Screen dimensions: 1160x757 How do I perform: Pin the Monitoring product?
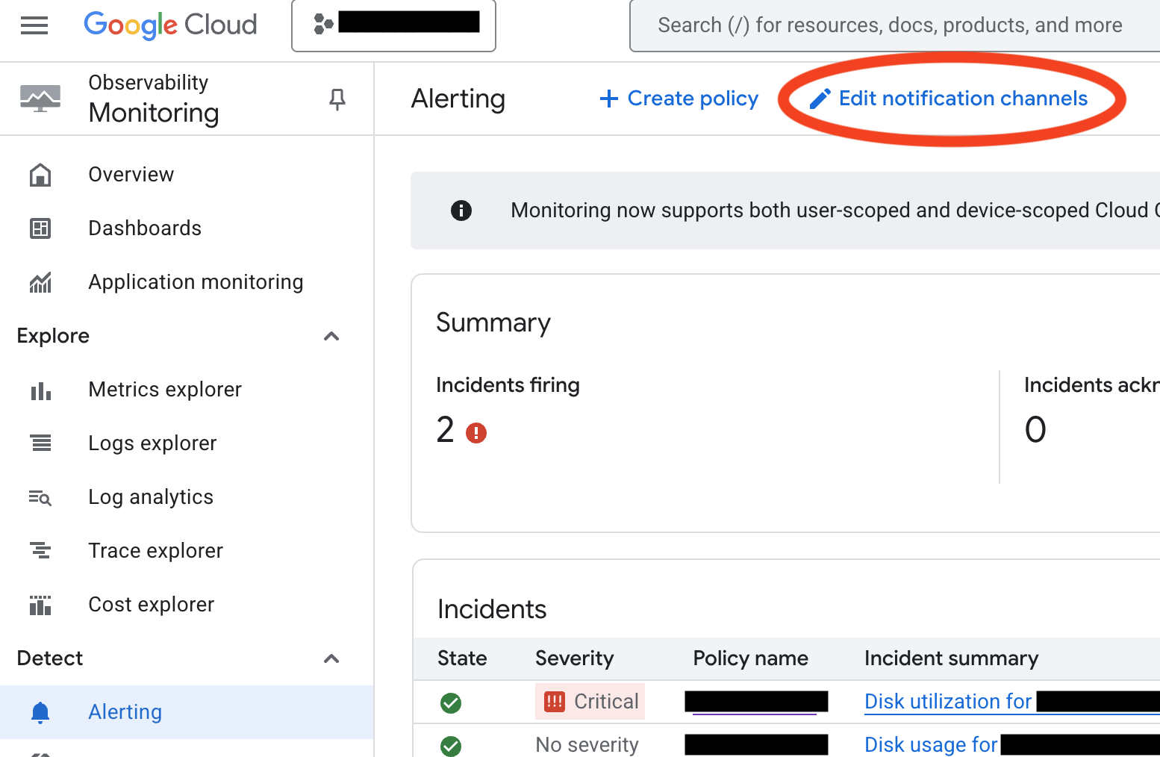click(x=337, y=99)
